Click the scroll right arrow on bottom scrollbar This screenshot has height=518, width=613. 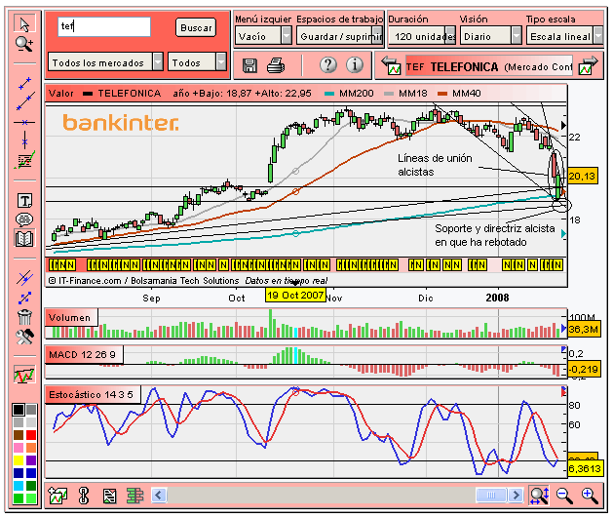click(x=516, y=496)
